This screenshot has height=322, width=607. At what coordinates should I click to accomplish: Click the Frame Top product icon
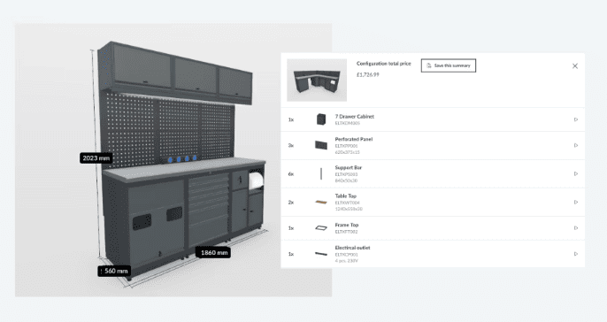[x=321, y=228]
